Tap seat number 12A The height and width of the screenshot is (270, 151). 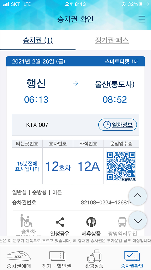(89, 166)
